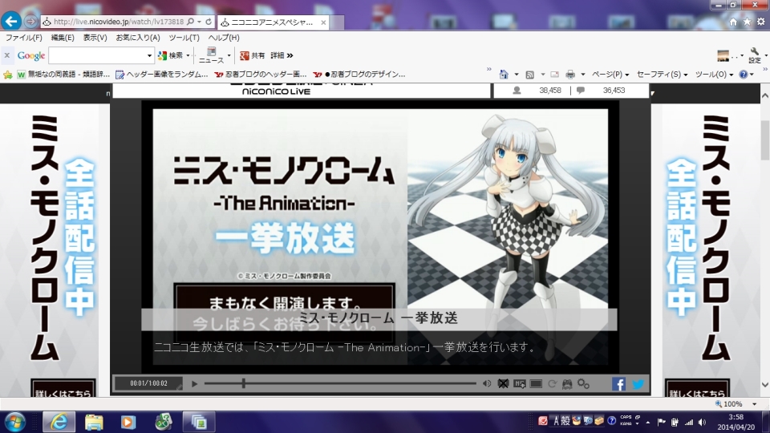Image resolution: width=770 pixels, height=433 pixels.
Task: Click the player seek bar handle
Action: click(x=243, y=383)
